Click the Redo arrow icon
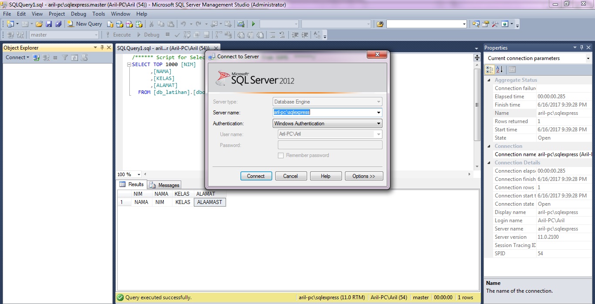 pyautogui.click(x=199, y=24)
